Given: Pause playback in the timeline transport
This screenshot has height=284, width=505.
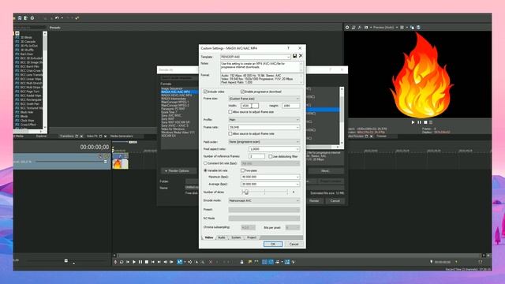Looking at the screenshot, I should [140, 262].
